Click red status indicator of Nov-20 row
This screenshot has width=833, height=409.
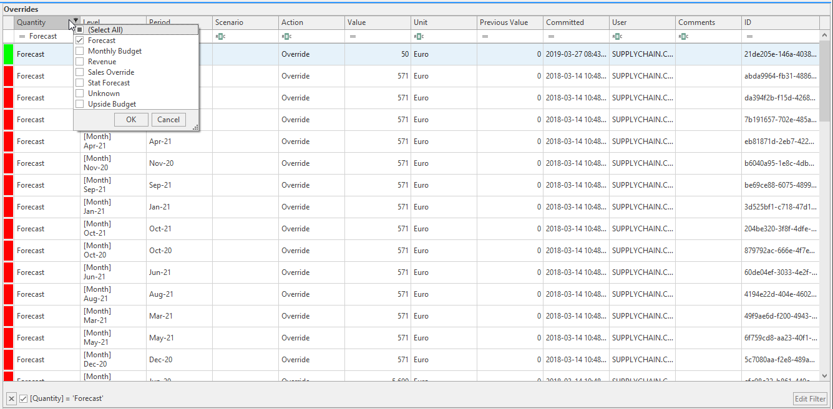[9, 163]
